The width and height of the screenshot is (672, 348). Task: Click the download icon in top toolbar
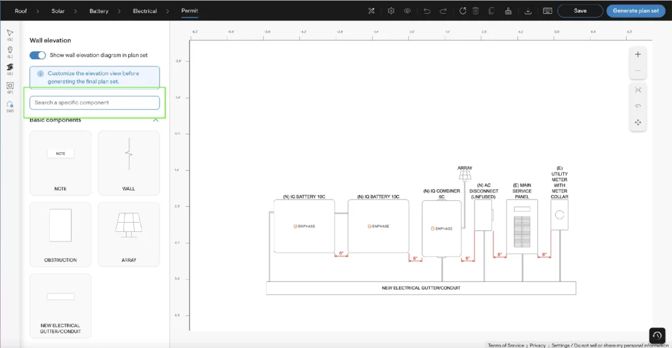click(x=528, y=11)
